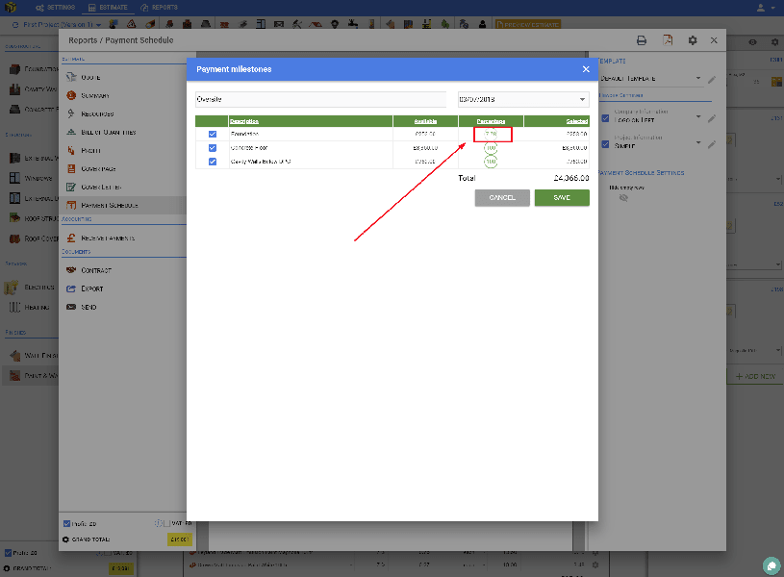The width and height of the screenshot is (784, 577).
Task: Adjust the Foundation percentage dial
Action: point(492,135)
